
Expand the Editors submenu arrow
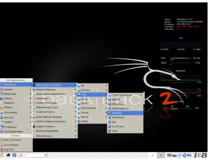coord(30,99)
